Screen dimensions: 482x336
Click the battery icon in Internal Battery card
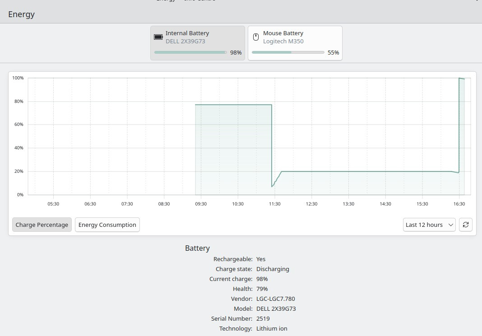click(158, 37)
